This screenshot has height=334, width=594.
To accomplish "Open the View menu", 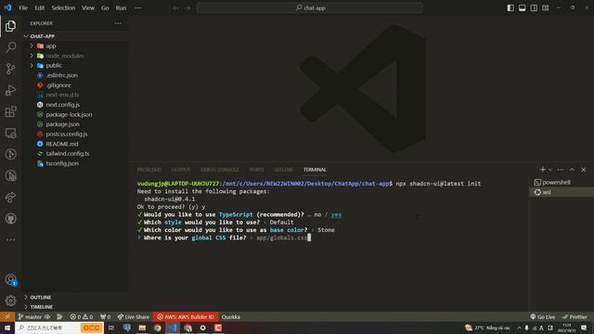I will [88, 8].
